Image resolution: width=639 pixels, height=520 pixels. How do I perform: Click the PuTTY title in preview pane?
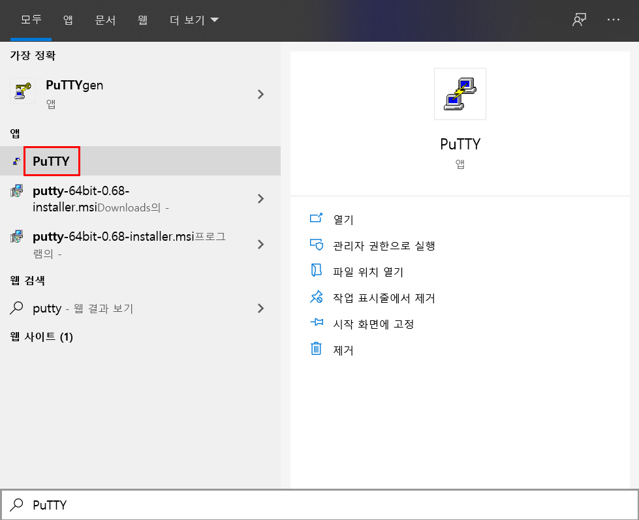point(460,144)
